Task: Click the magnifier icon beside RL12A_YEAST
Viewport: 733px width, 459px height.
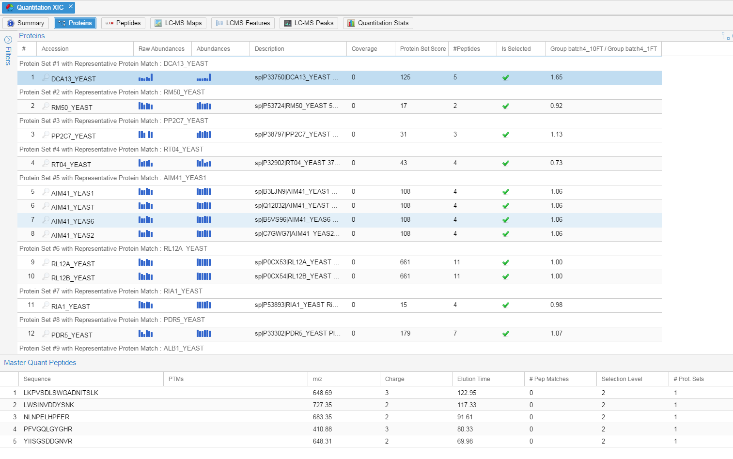Action: coord(46,263)
